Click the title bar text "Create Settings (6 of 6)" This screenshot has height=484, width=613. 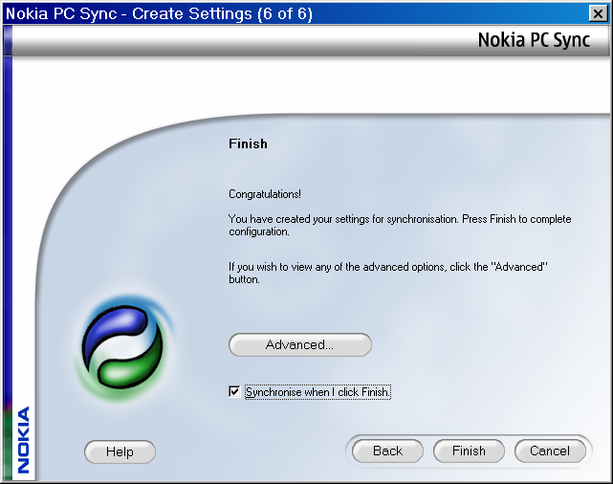coord(222,13)
